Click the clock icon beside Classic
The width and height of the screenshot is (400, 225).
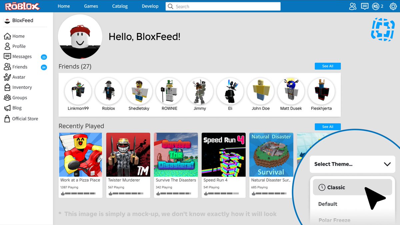[322, 187]
